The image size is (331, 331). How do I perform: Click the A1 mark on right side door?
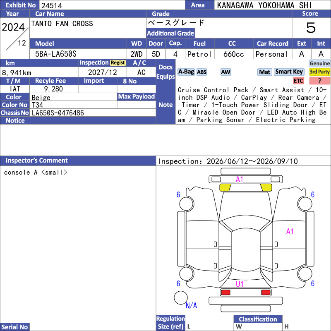290,232
